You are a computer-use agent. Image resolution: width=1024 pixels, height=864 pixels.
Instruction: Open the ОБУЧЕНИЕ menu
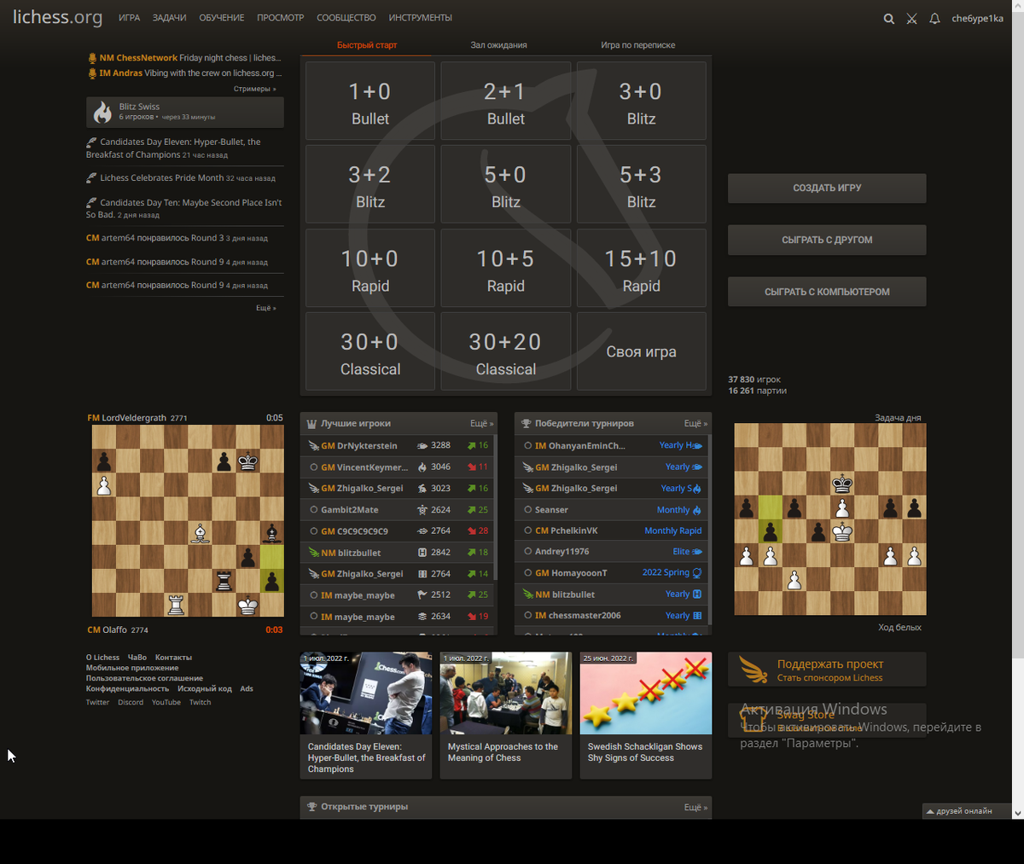tap(222, 18)
